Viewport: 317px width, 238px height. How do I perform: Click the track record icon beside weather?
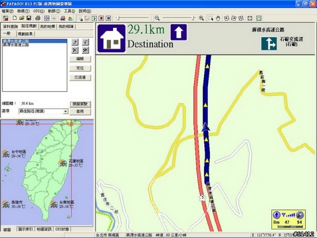[x=80, y=18]
